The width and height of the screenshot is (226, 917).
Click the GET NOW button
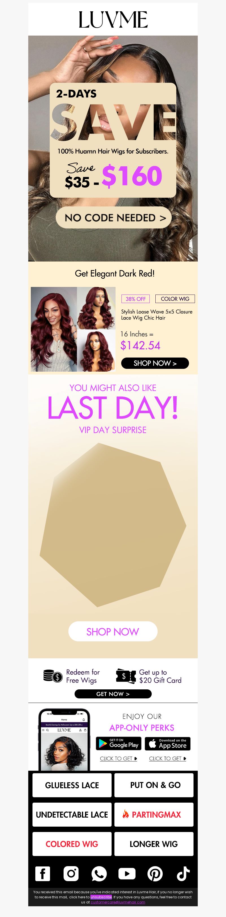point(113,694)
